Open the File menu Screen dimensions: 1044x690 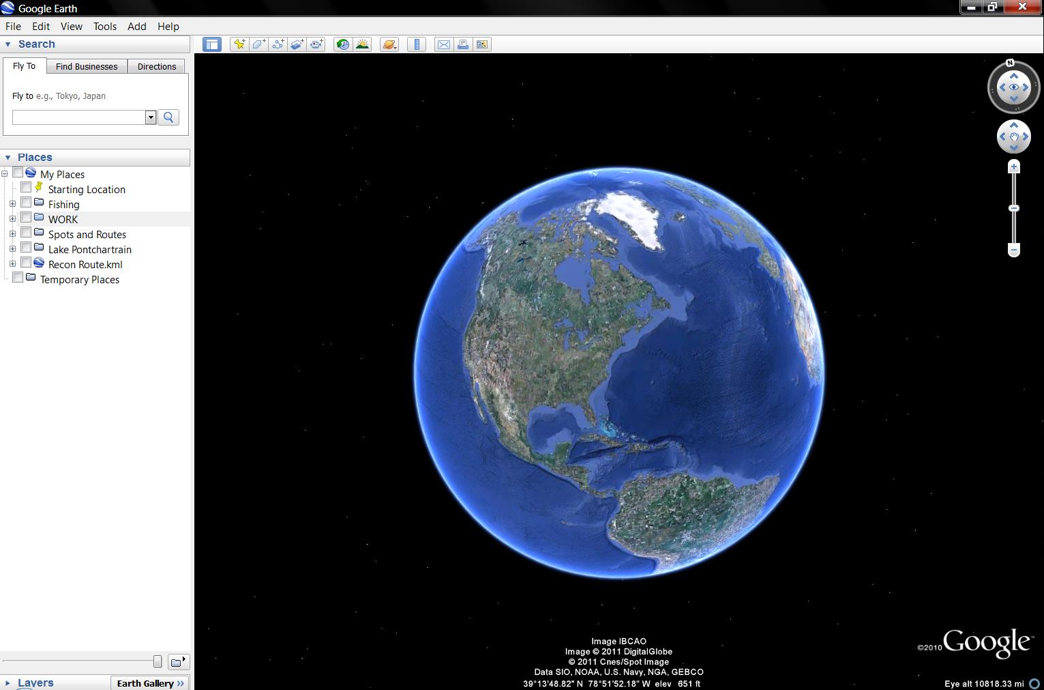(13, 27)
